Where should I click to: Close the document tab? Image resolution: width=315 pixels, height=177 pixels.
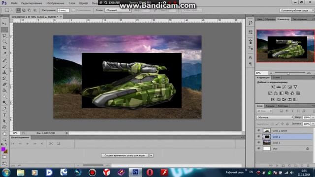[x=61, y=17]
